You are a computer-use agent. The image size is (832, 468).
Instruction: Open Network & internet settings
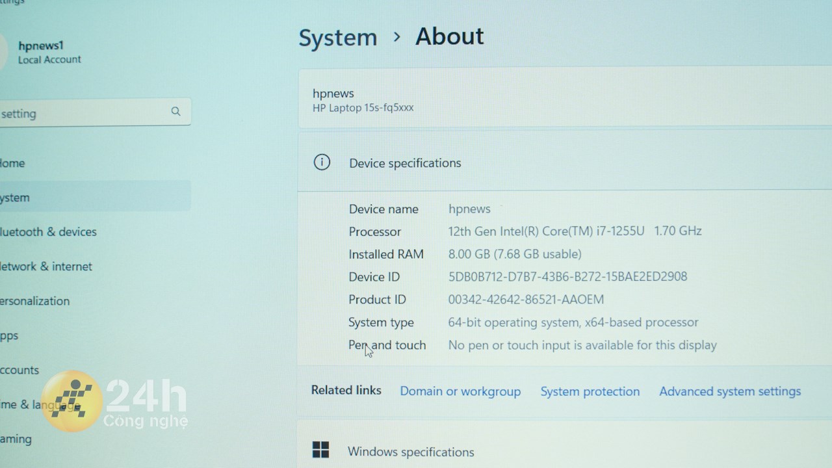click(x=45, y=266)
